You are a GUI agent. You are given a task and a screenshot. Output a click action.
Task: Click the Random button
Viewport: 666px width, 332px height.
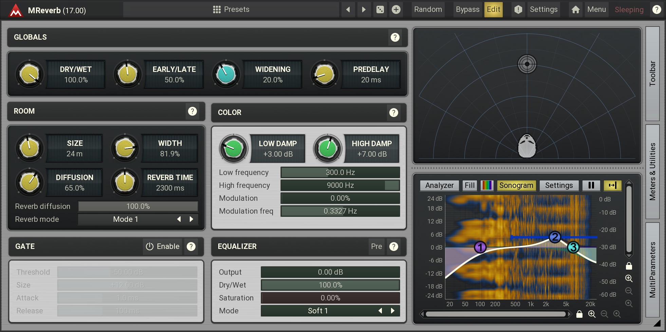pos(428,9)
